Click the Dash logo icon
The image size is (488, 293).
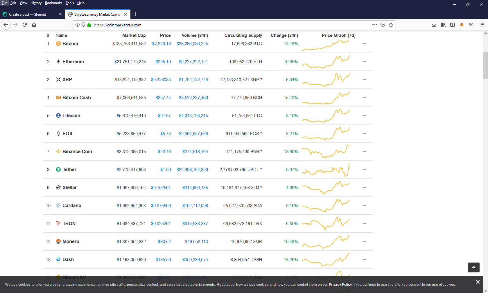pos(58,259)
